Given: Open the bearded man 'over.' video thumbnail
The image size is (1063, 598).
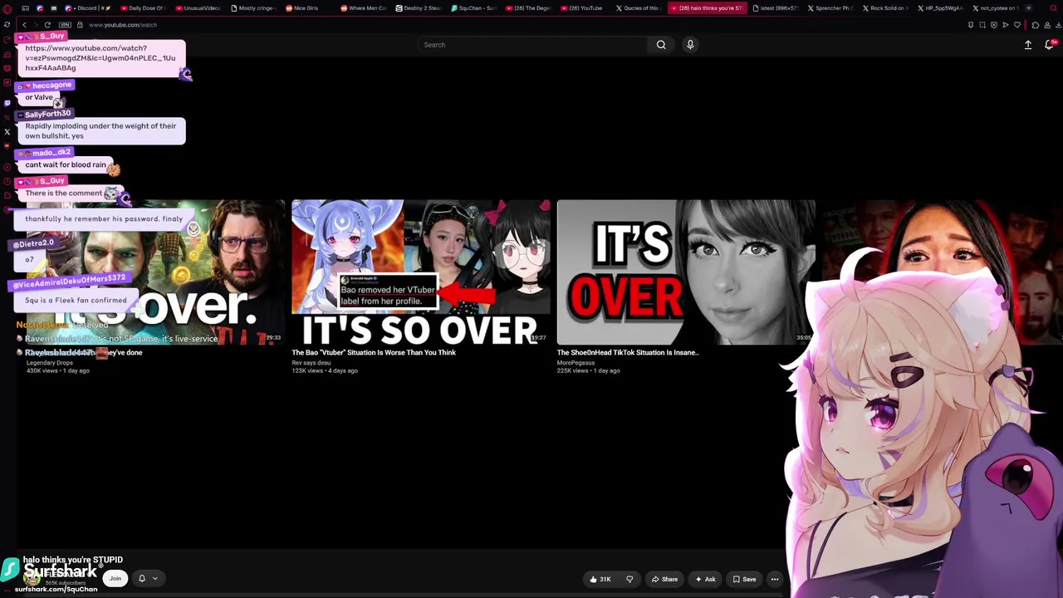Looking at the screenshot, I should point(155,272).
